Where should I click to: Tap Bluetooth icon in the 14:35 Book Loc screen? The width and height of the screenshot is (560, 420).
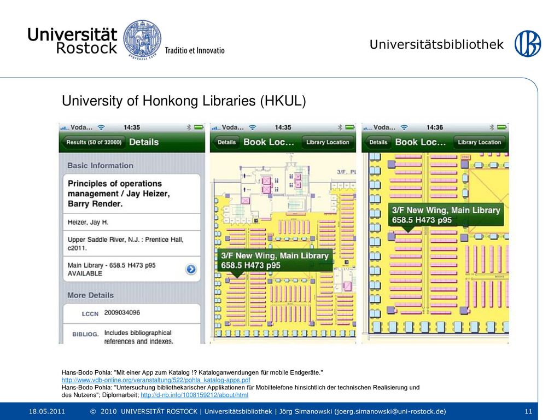click(340, 127)
